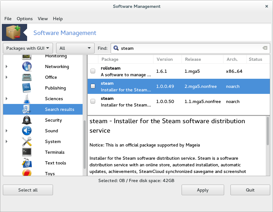Click the Select all button

pyautogui.click(x=28, y=190)
